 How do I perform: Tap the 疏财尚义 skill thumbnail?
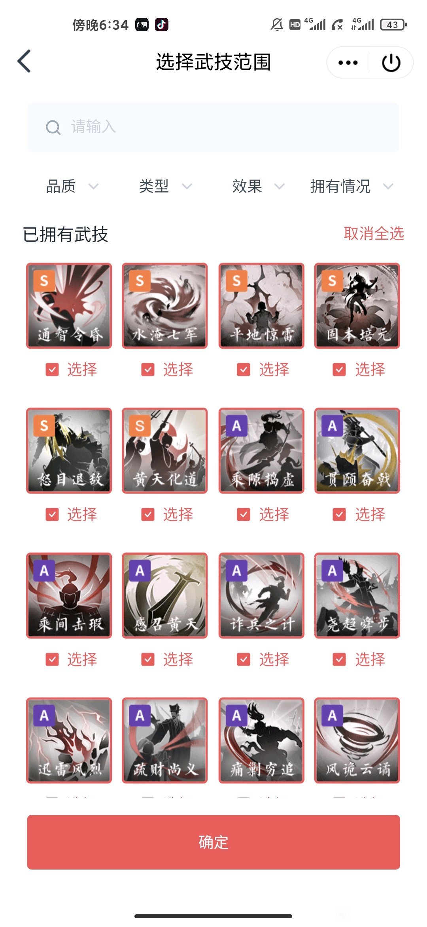click(164, 740)
